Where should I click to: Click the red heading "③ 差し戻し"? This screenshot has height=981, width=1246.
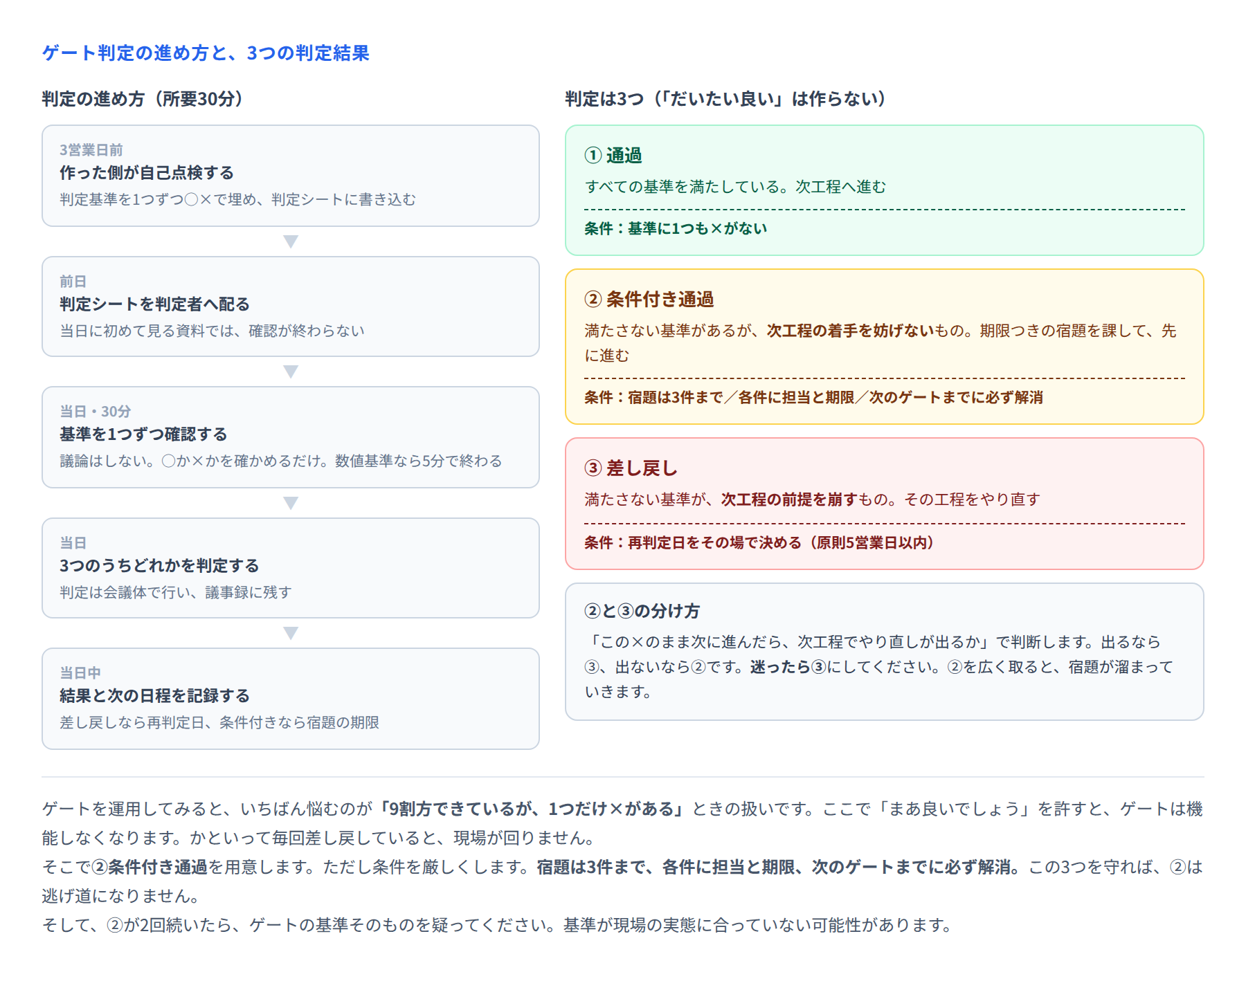click(631, 468)
